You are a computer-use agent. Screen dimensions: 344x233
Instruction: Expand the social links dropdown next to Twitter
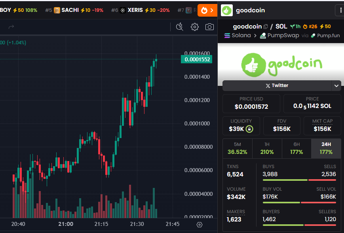pos(336,86)
